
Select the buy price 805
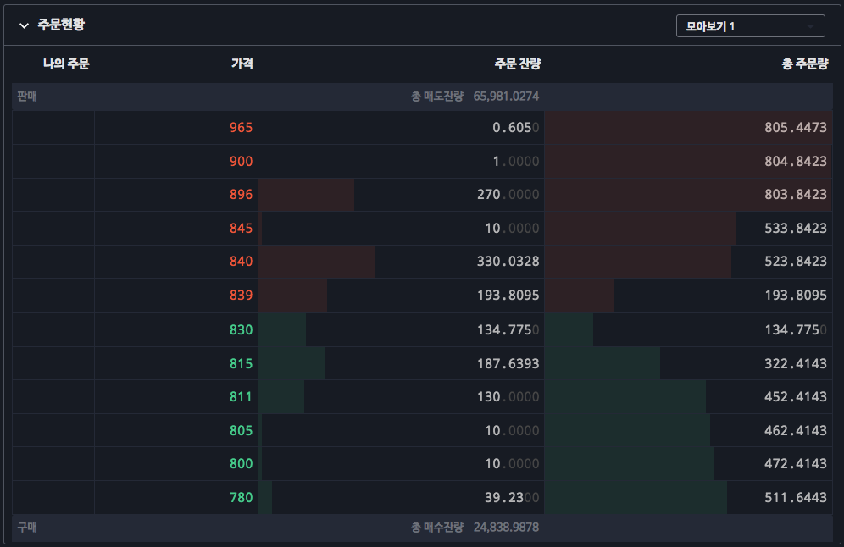pyautogui.click(x=242, y=430)
